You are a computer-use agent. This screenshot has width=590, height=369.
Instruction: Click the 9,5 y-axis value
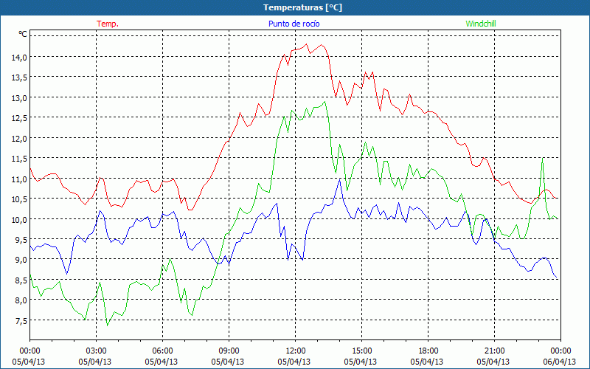[x=21, y=240]
